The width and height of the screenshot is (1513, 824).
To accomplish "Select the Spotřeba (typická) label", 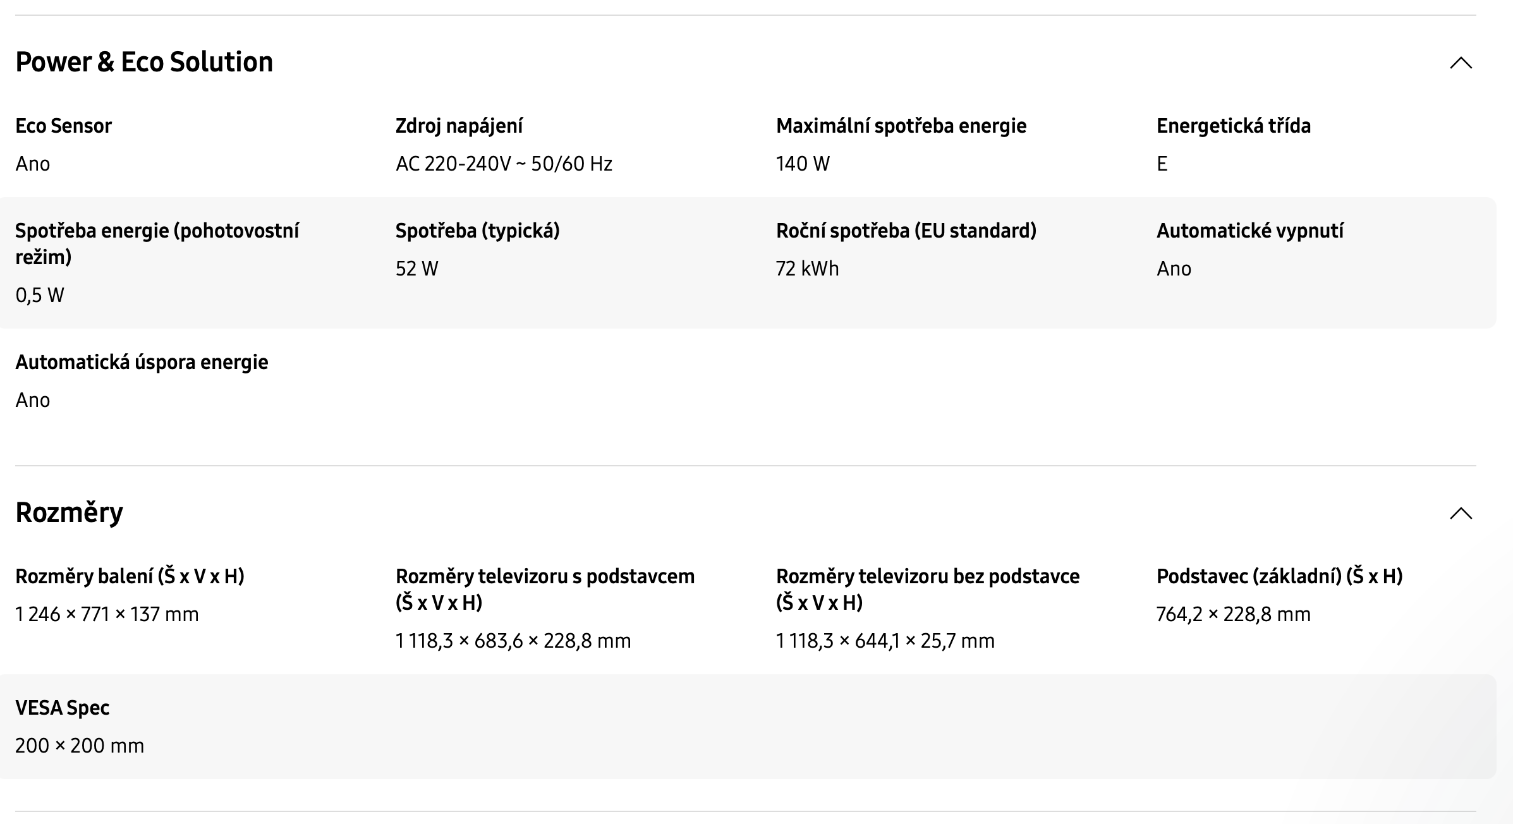I will click(477, 231).
